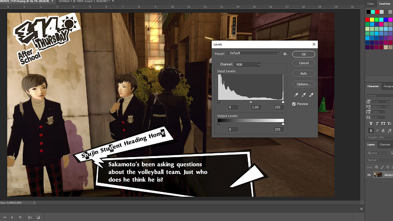Image resolution: width=393 pixels, height=221 pixels.
Task: Toggle standard ligatures fi button
Action: [371, 131]
